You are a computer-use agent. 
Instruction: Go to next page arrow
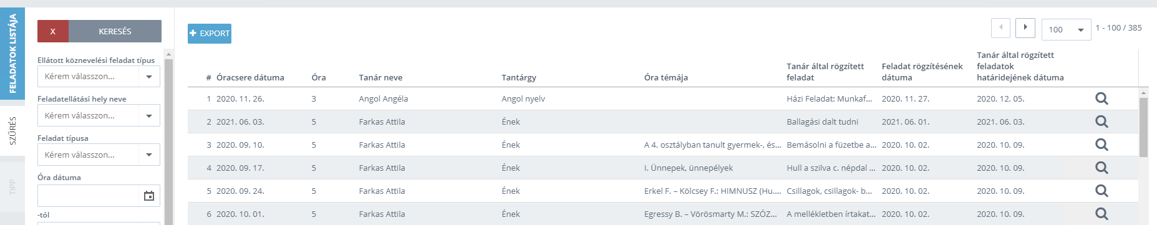point(1025,28)
